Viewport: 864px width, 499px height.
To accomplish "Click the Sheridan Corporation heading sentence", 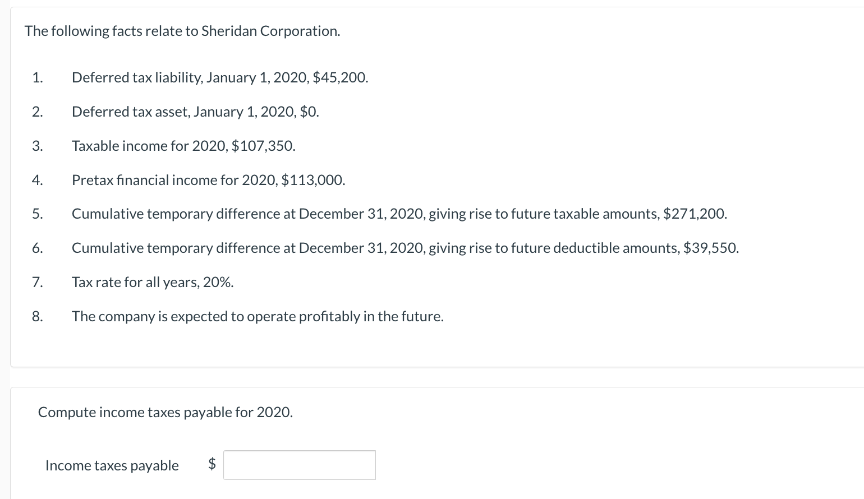I will 182,31.
